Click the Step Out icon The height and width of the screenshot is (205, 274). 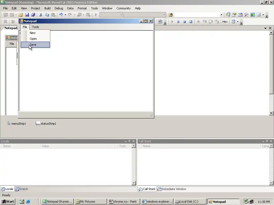[x=217, y=22]
